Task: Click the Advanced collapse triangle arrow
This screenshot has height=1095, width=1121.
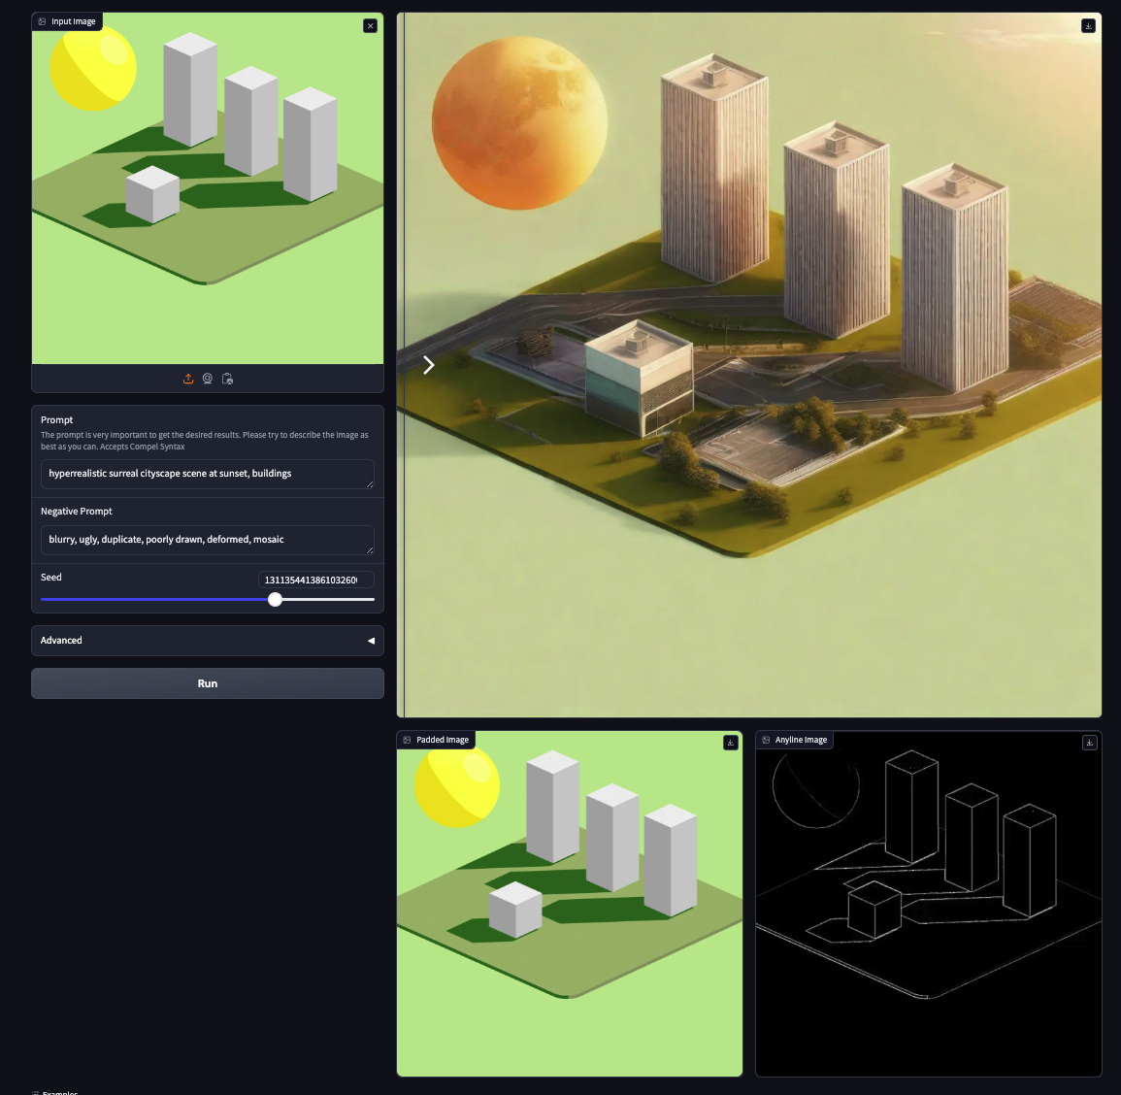Action: [371, 641]
